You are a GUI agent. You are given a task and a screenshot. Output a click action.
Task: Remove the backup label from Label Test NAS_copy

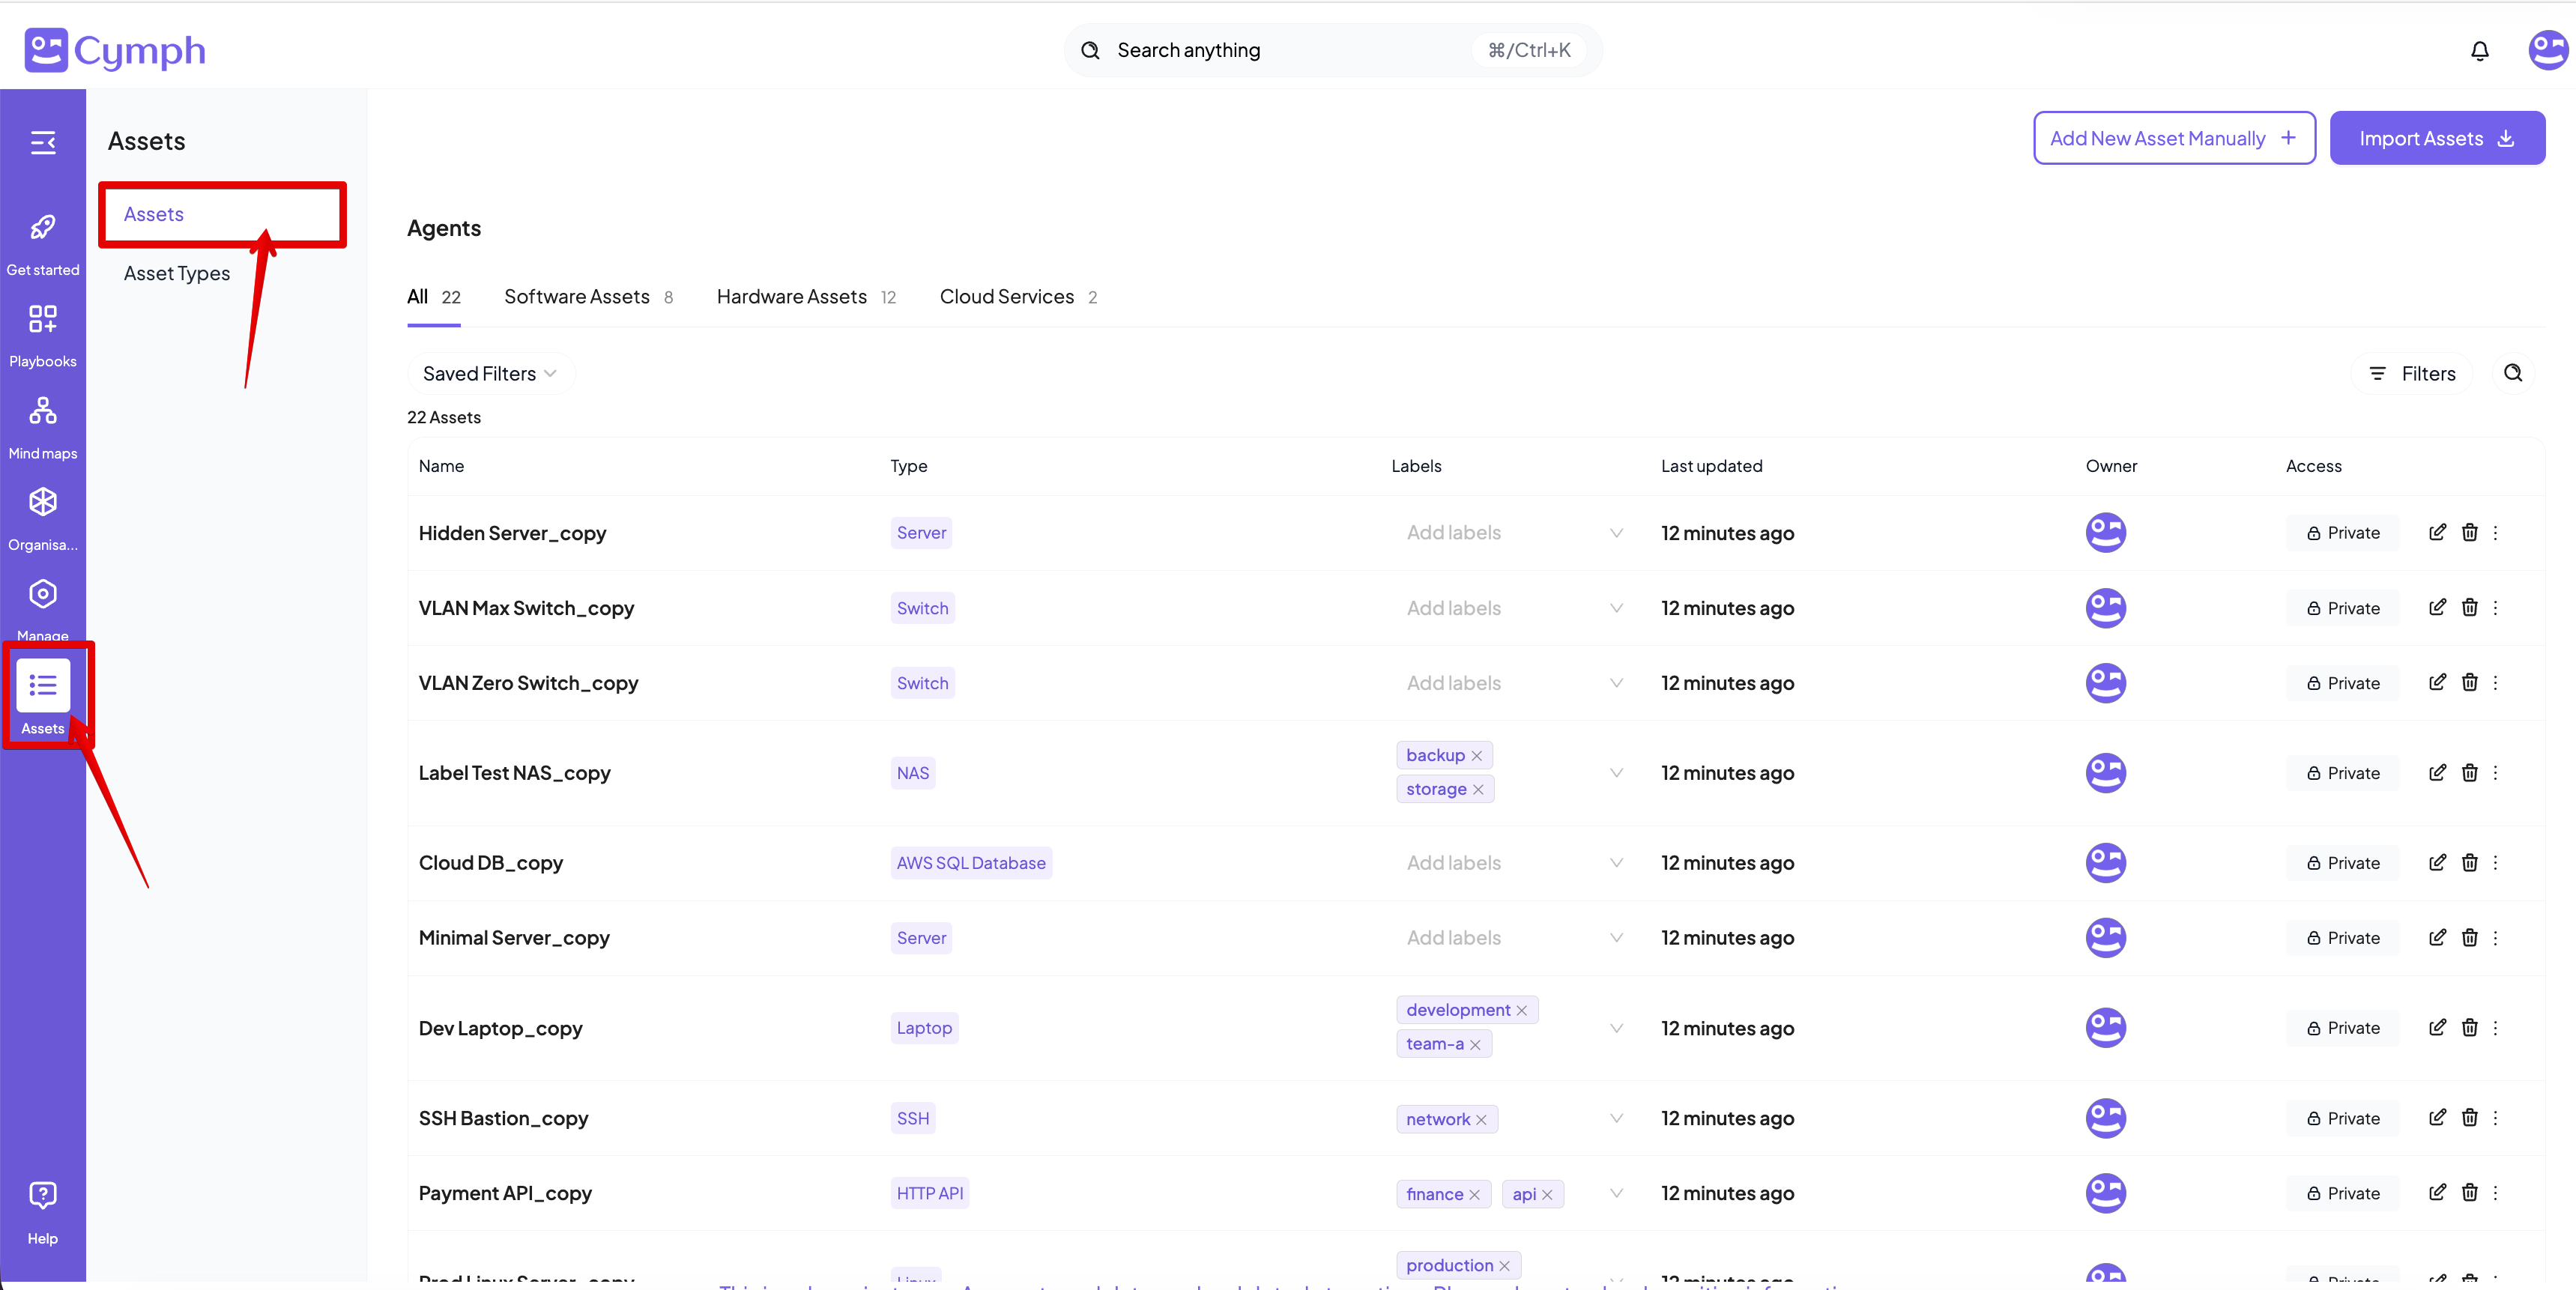click(1477, 755)
